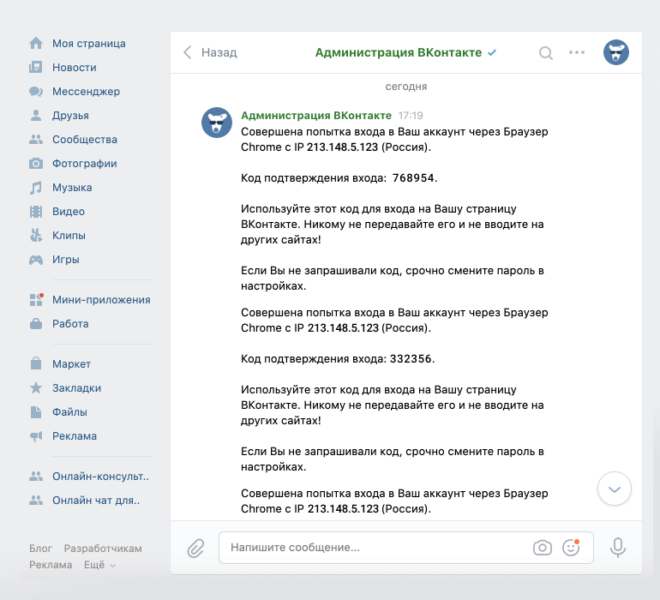This screenshot has height=600, width=660.
Task: Open Онлайн чат для.. community link
Action: pos(96,501)
